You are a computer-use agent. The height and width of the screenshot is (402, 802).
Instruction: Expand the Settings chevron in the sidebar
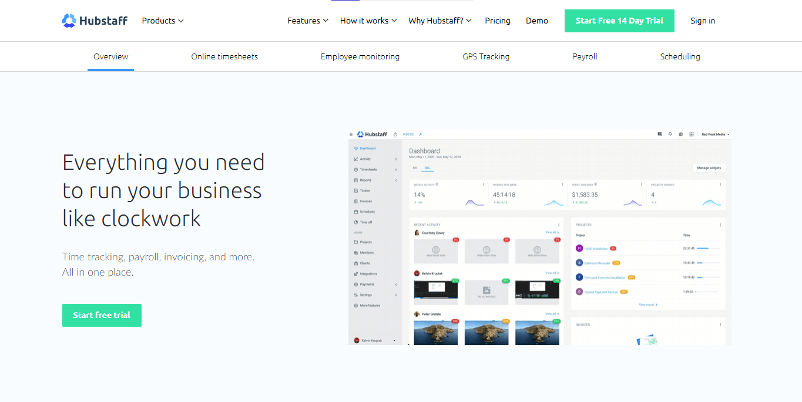pos(396,295)
